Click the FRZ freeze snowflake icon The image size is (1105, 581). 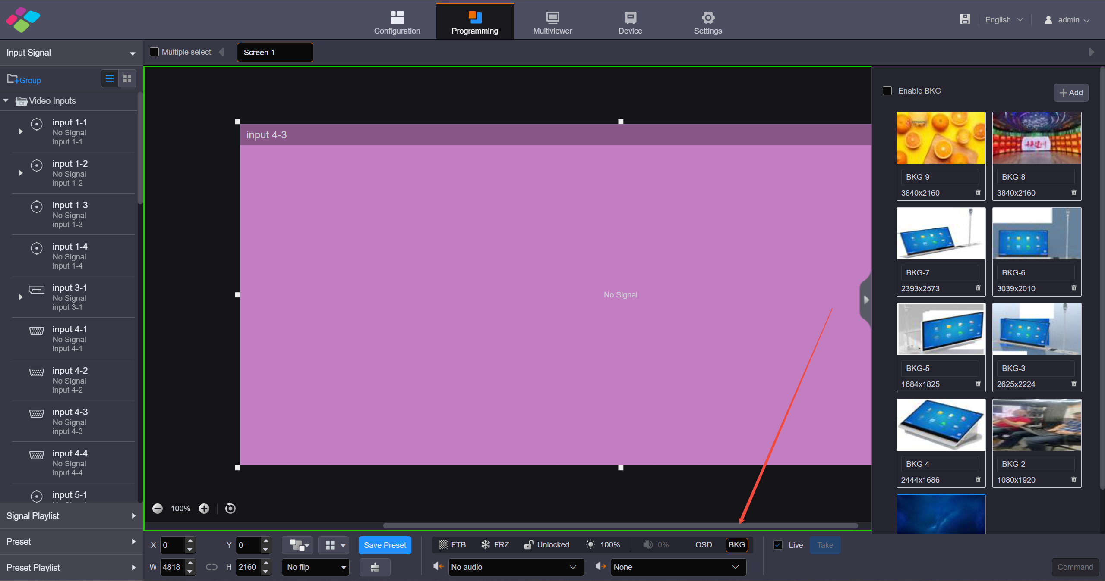tap(486, 545)
